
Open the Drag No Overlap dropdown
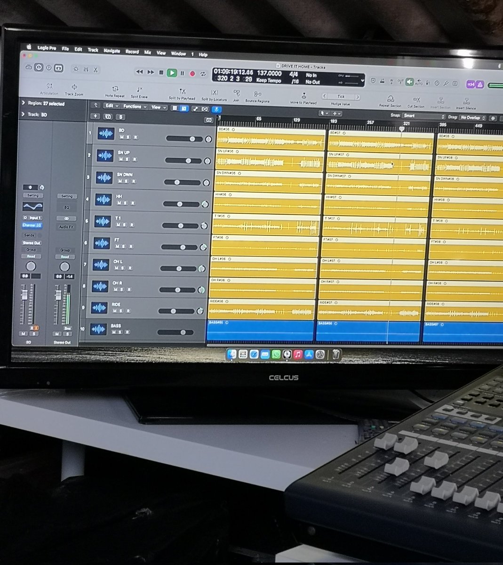(472, 117)
